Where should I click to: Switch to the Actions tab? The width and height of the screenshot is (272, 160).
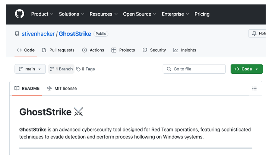point(93,50)
